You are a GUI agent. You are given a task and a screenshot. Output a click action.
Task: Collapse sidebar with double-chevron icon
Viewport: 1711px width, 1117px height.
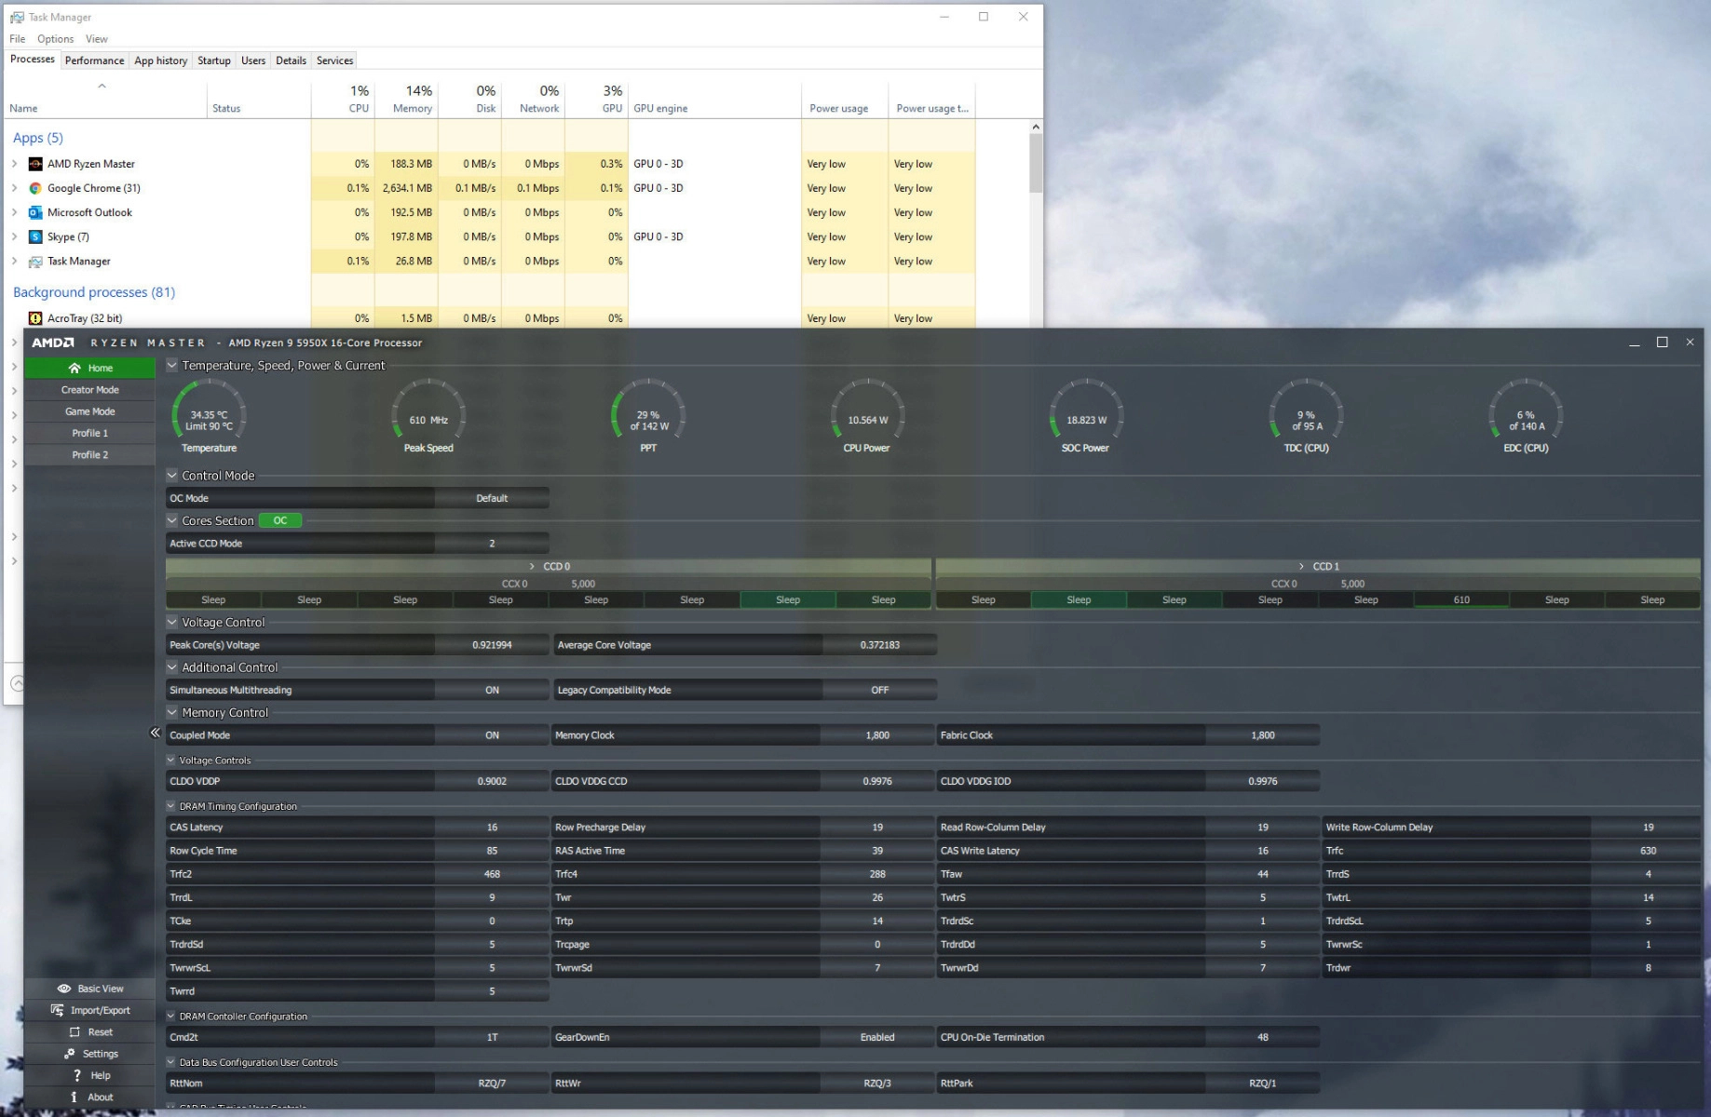click(x=156, y=733)
